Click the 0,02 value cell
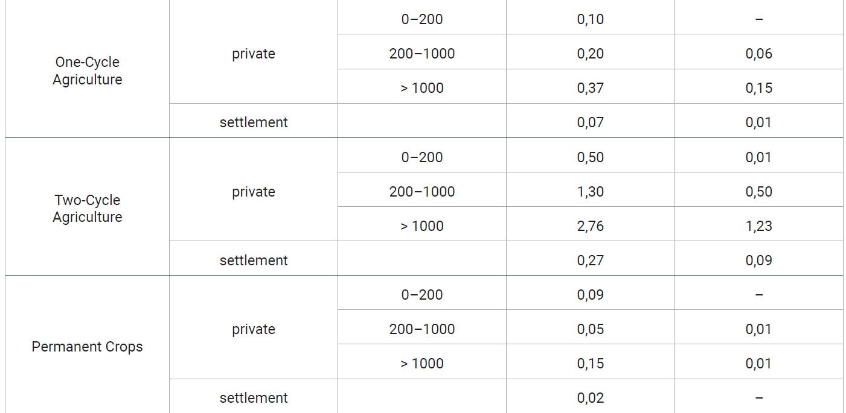Screen dimensions: 846x413 pyautogui.click(x=591, y=398)
